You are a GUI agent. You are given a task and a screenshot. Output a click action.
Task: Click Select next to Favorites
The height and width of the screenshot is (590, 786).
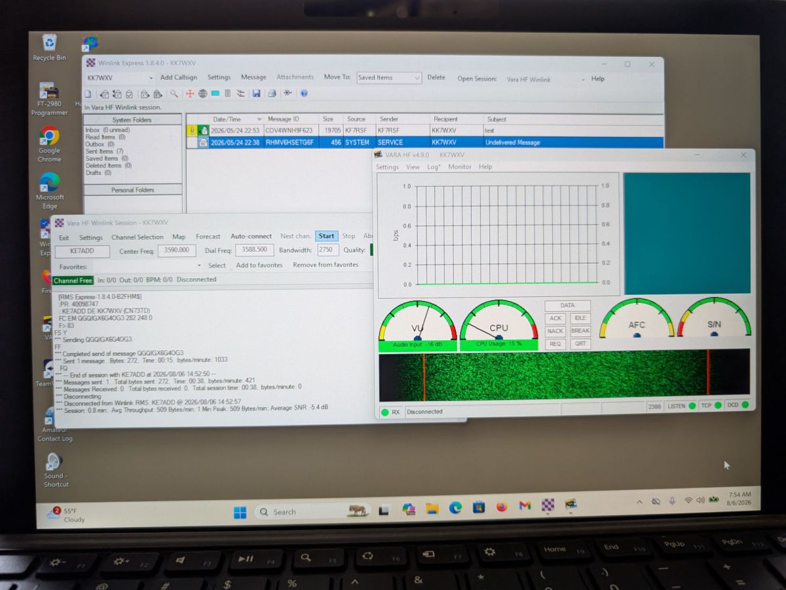(x=217, y=265)
